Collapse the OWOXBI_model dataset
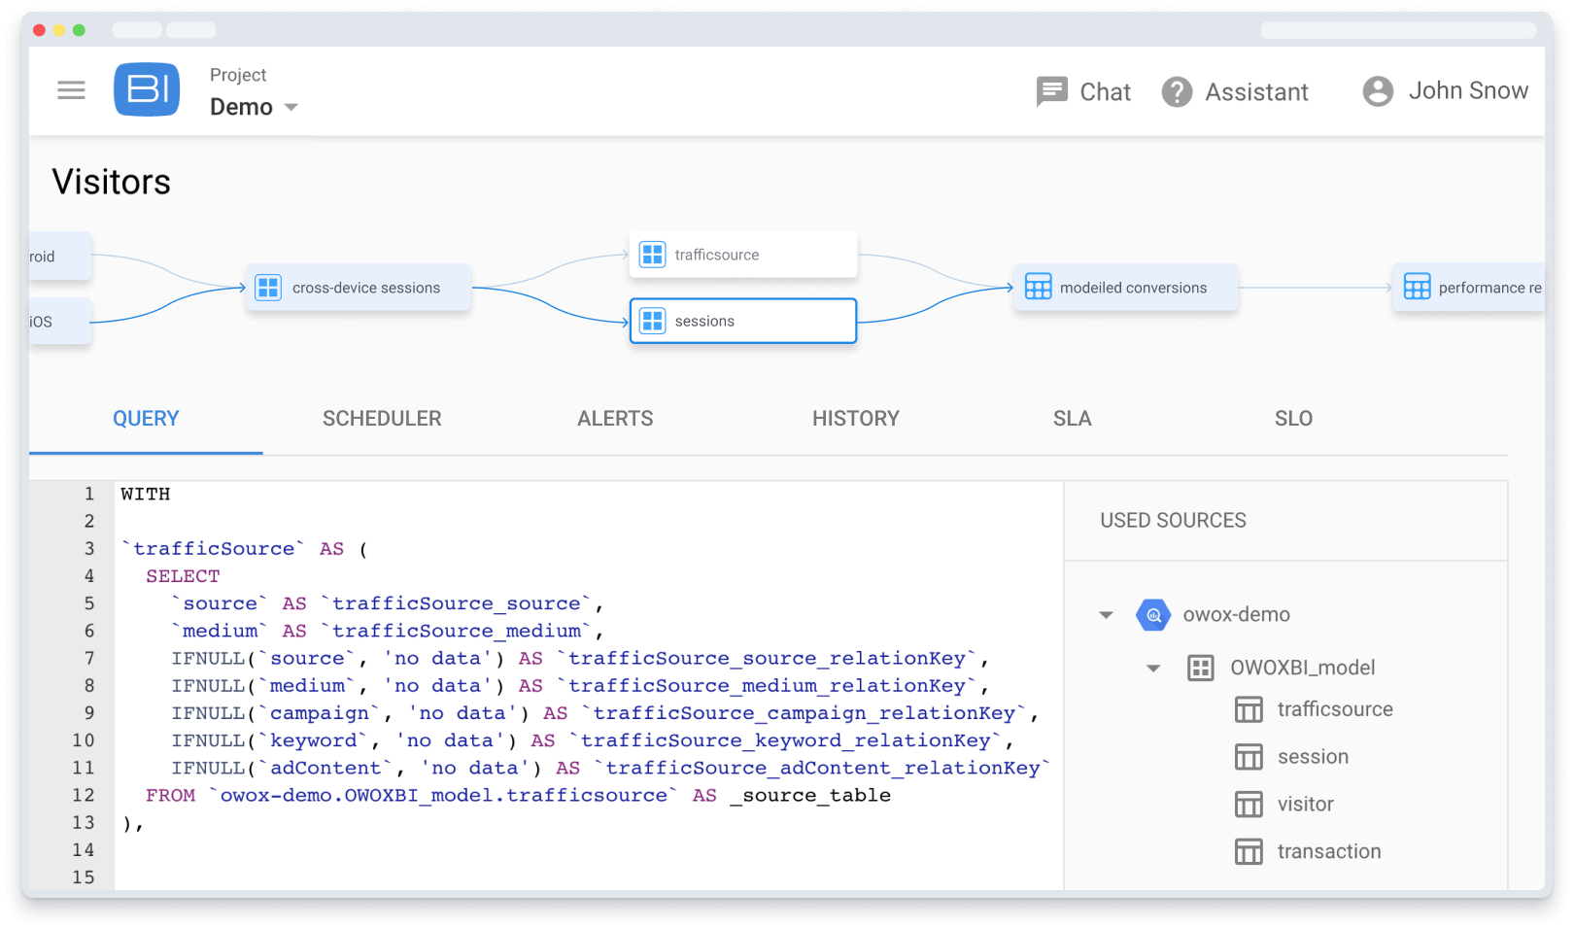Viewport: 1574px width, 928px height. 1153,668
